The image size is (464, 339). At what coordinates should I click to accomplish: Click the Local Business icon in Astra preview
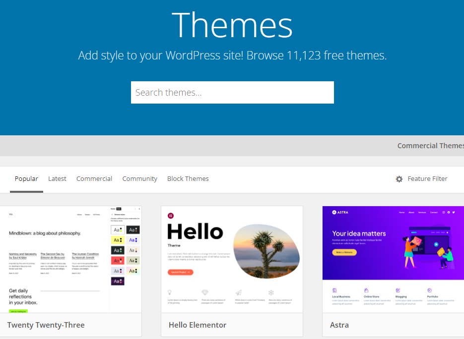click(334, 290)
